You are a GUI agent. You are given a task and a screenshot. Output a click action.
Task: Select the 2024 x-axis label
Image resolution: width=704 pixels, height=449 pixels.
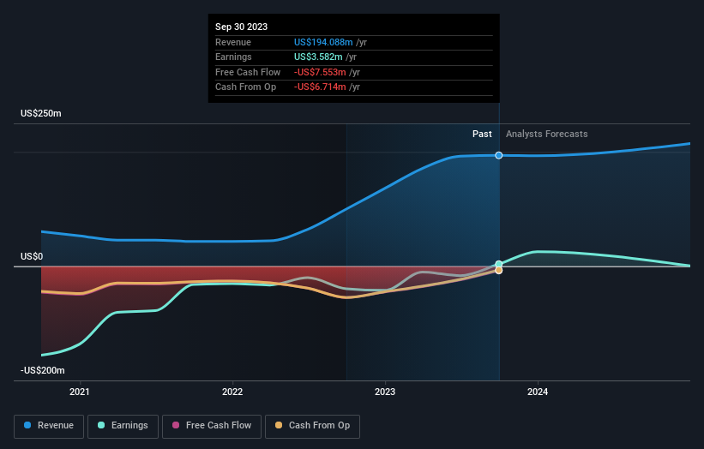click(x=538, y=392)
